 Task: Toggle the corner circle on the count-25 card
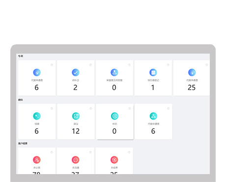point(207,65)
